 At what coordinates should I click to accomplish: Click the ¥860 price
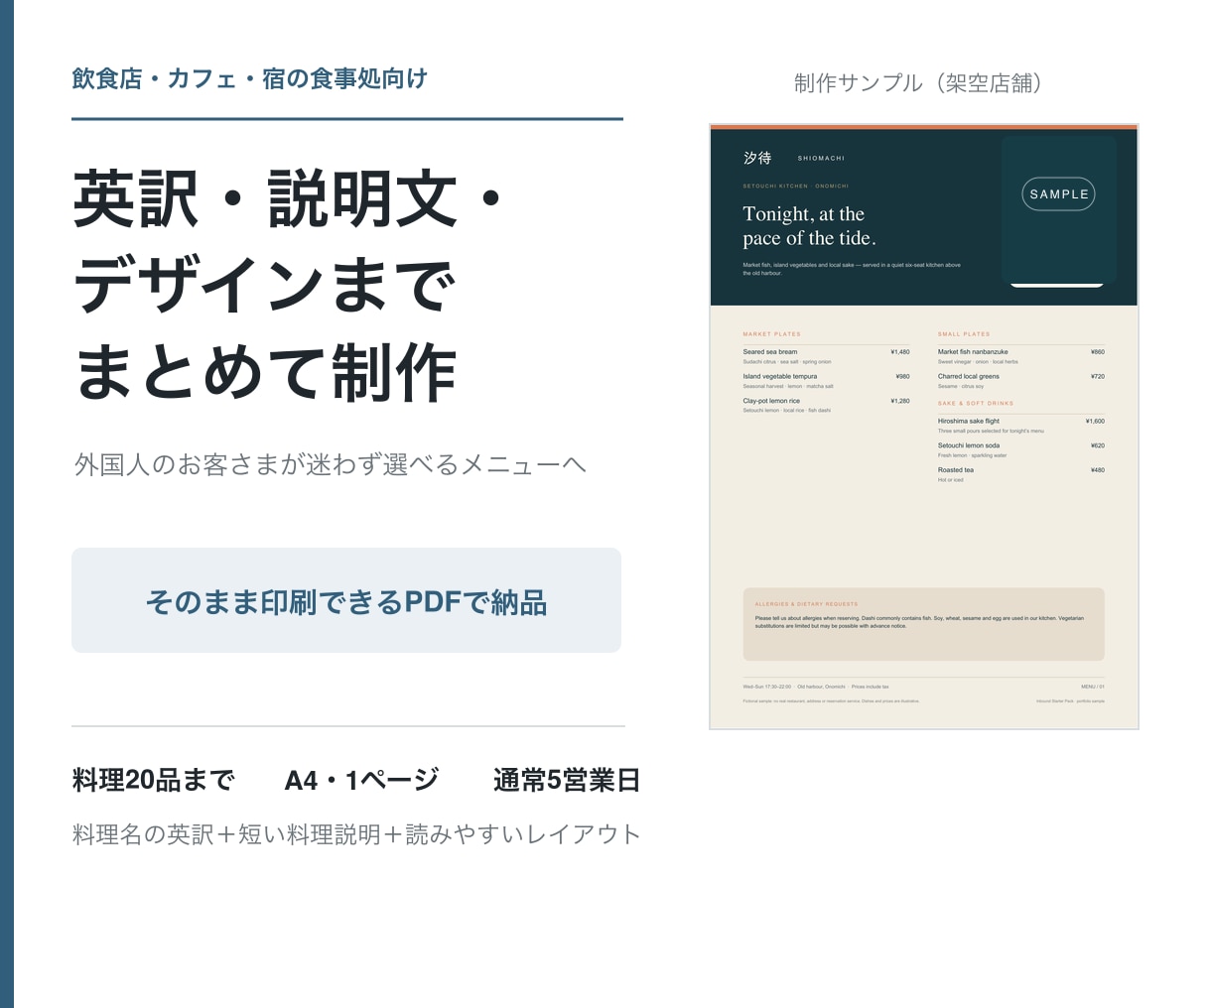pos(1097,352)
